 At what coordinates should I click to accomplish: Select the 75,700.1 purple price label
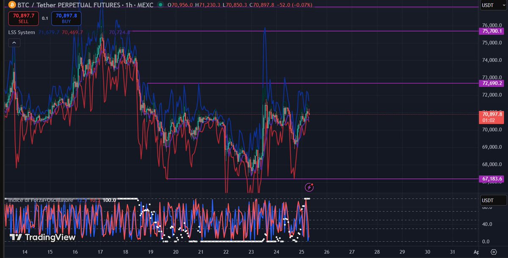(491, 31)
